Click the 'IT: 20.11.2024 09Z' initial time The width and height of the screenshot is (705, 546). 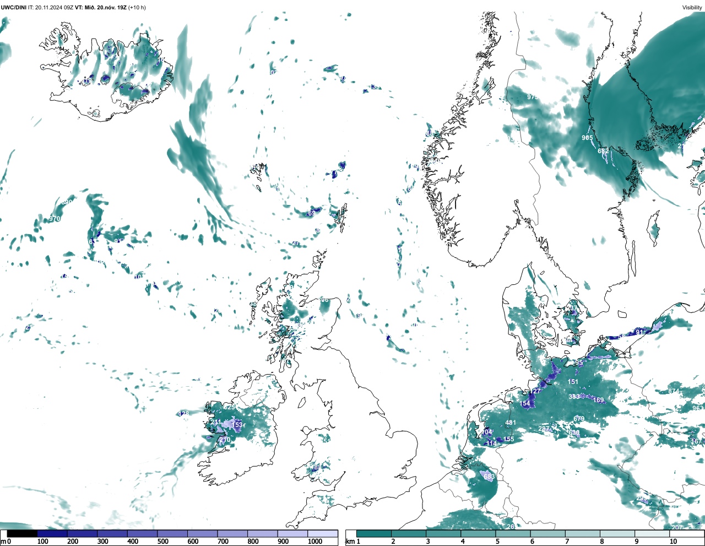pos(51,7)
